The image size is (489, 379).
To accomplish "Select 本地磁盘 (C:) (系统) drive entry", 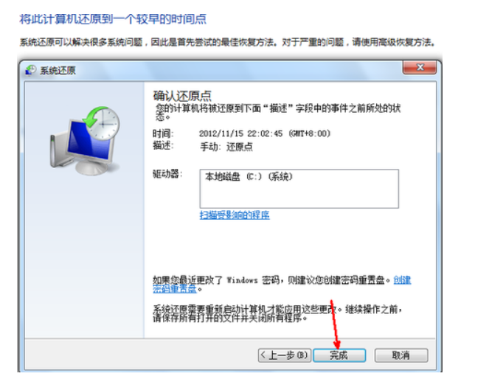I will (249, 177).
